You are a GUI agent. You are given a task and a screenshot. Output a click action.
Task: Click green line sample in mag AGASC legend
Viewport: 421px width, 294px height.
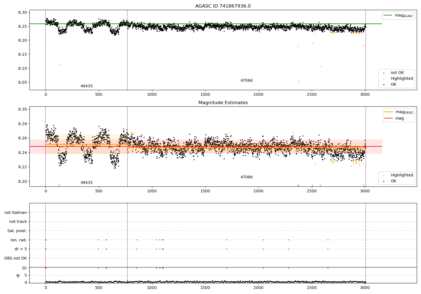coord(388,15)
